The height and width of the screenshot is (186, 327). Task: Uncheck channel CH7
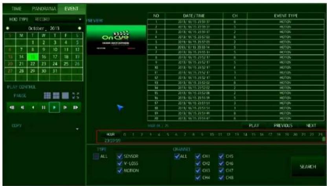click(221, 171)
